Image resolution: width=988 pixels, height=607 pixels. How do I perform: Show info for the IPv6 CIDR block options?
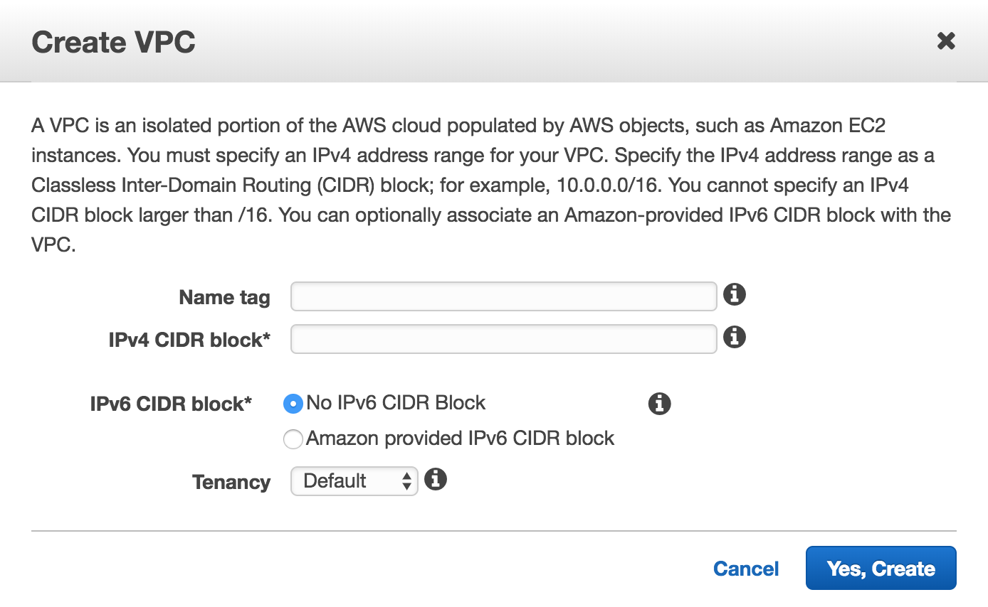(660, 404)
